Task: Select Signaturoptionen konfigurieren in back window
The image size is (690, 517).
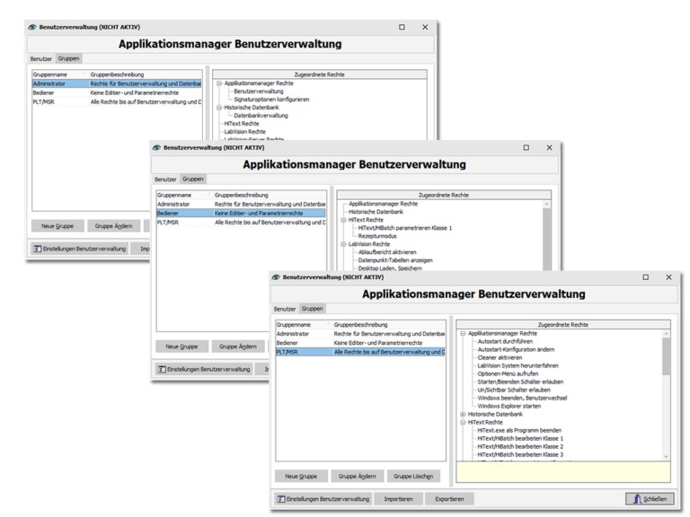Action: [271, 100]
